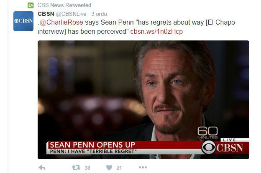The width and height of the screenshot is (261, 173).
Task: Follow the cbsn.ws/1n0zHcp link
Action: [x=156, y=31]
